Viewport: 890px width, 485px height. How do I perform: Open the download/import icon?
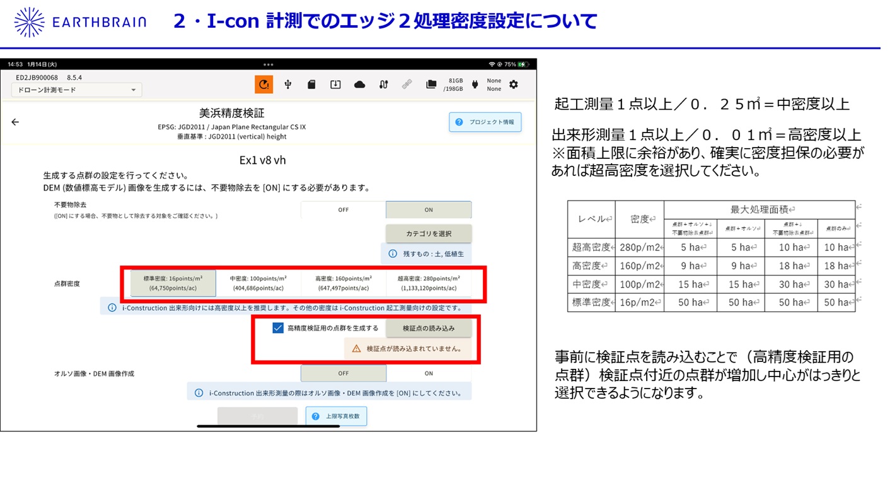[x=335, y=84]
